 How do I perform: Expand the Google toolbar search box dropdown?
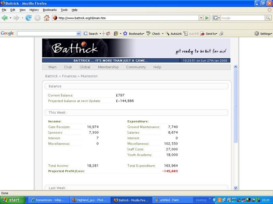(78, 34)
